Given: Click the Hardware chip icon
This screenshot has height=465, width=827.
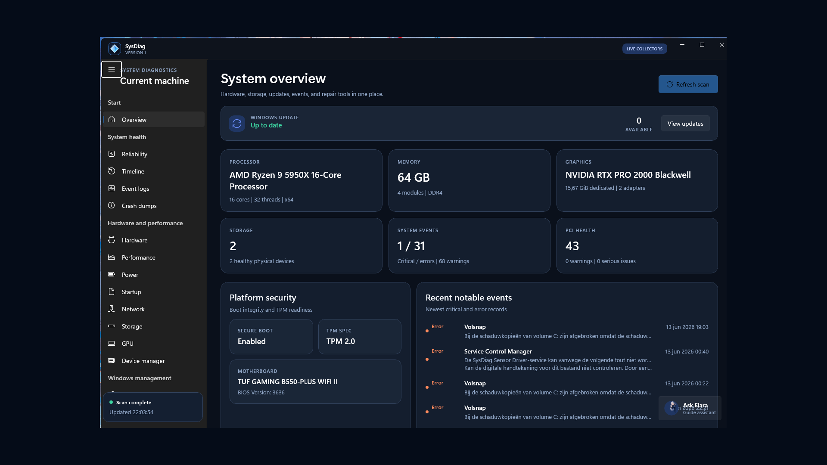Looking at the screenshot, I should [x=112, y=240].
